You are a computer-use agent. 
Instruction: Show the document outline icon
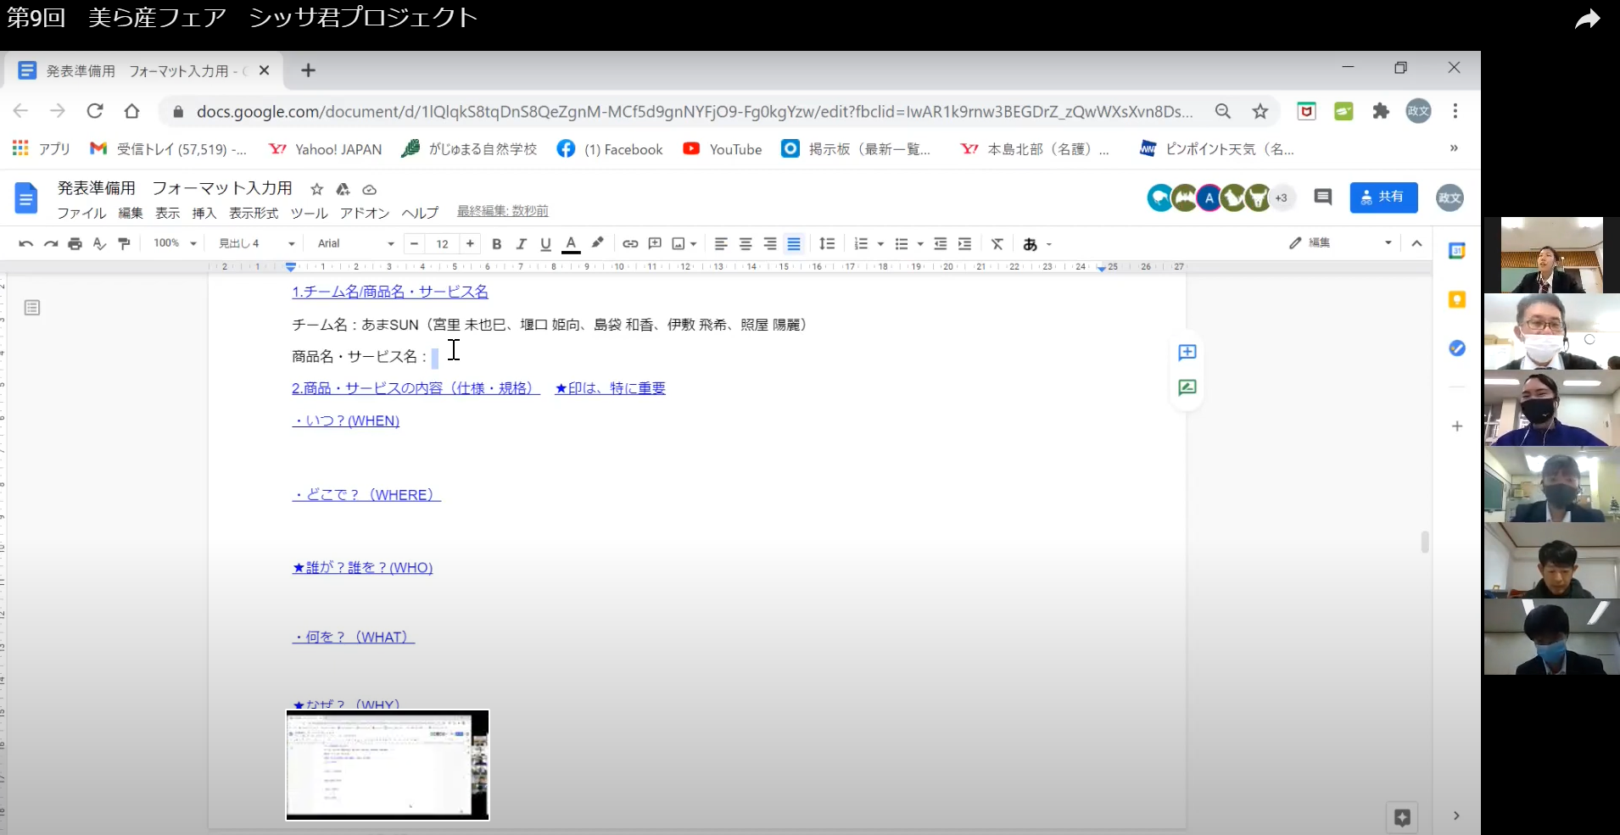[32, 308]
